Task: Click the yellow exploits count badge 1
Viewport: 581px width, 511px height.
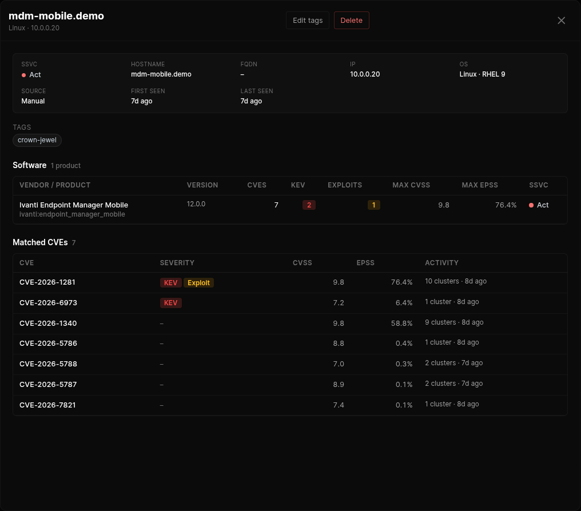Action: pyautogui.click(x=374, y=205)
